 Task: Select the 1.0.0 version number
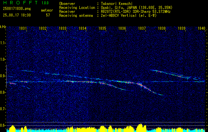[45, 3]
